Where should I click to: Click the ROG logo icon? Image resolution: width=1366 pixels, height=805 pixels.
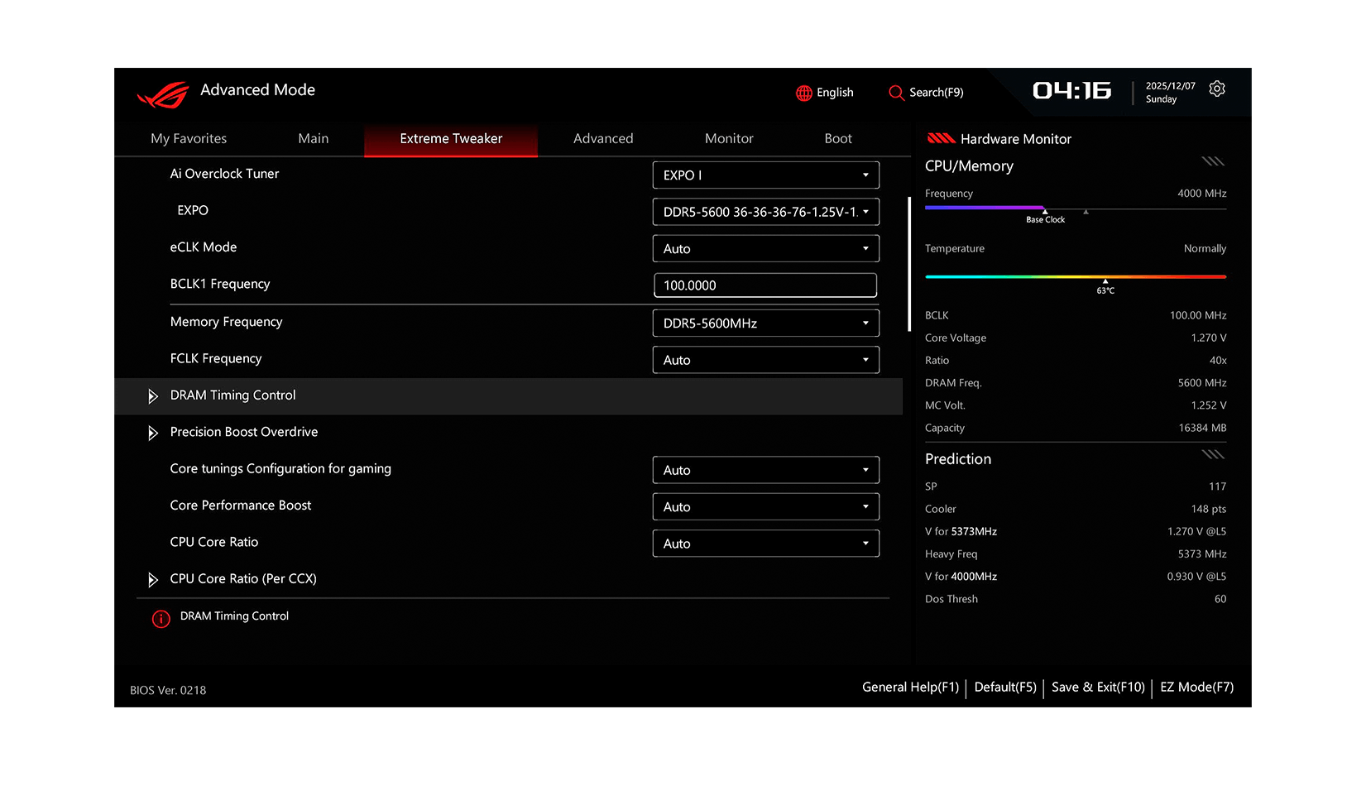click(163, 95)
